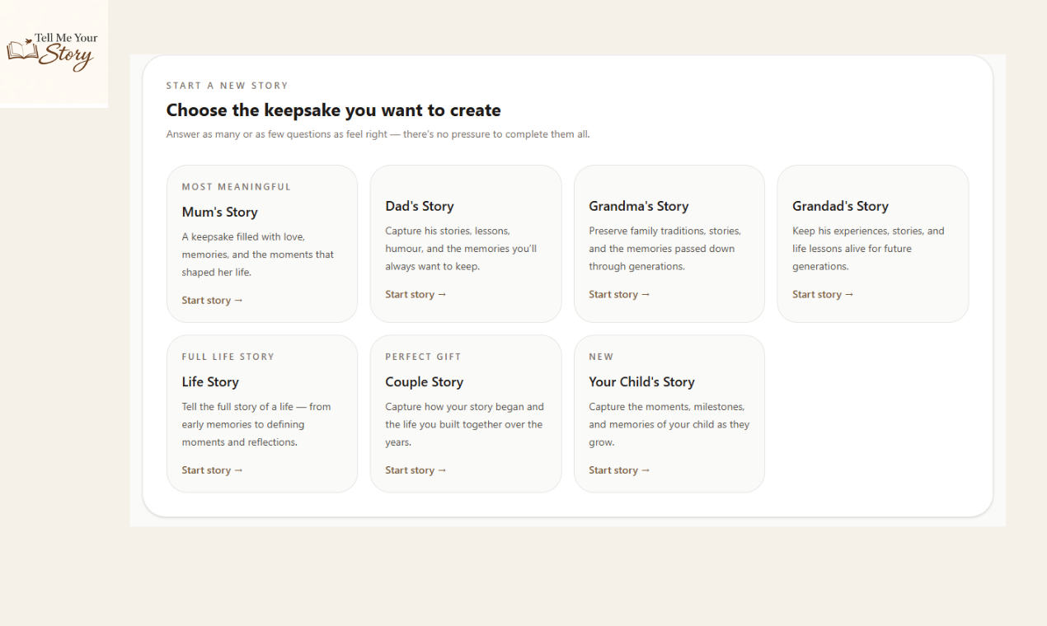Click the NEW label on child's card
This screenshot has height=626, width=1047.
(x=602, y=357)
